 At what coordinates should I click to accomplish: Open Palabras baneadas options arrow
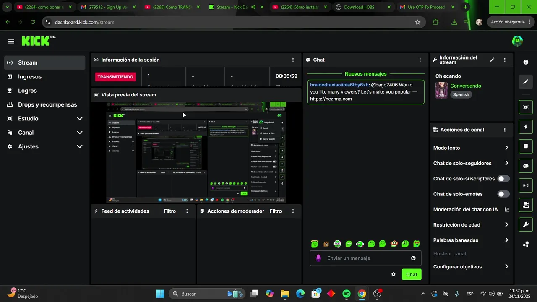pos(506,240)
